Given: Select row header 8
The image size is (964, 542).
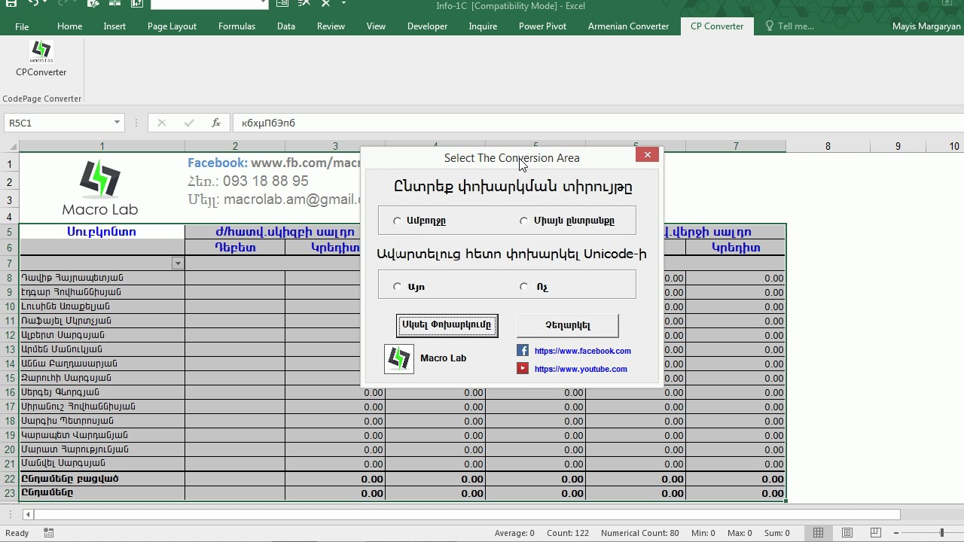Looking at the screenshot, I should [10, 278].
